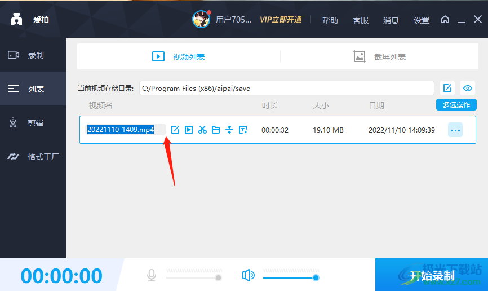Toggle the speaker sound icon
The height and width of the screenshot is (291, 488).
[x=248, y=275]
